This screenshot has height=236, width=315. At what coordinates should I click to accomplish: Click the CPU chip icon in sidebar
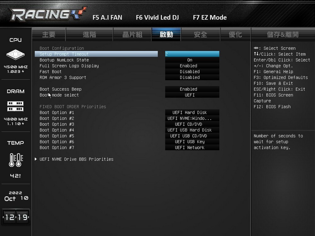click(15, 54)
